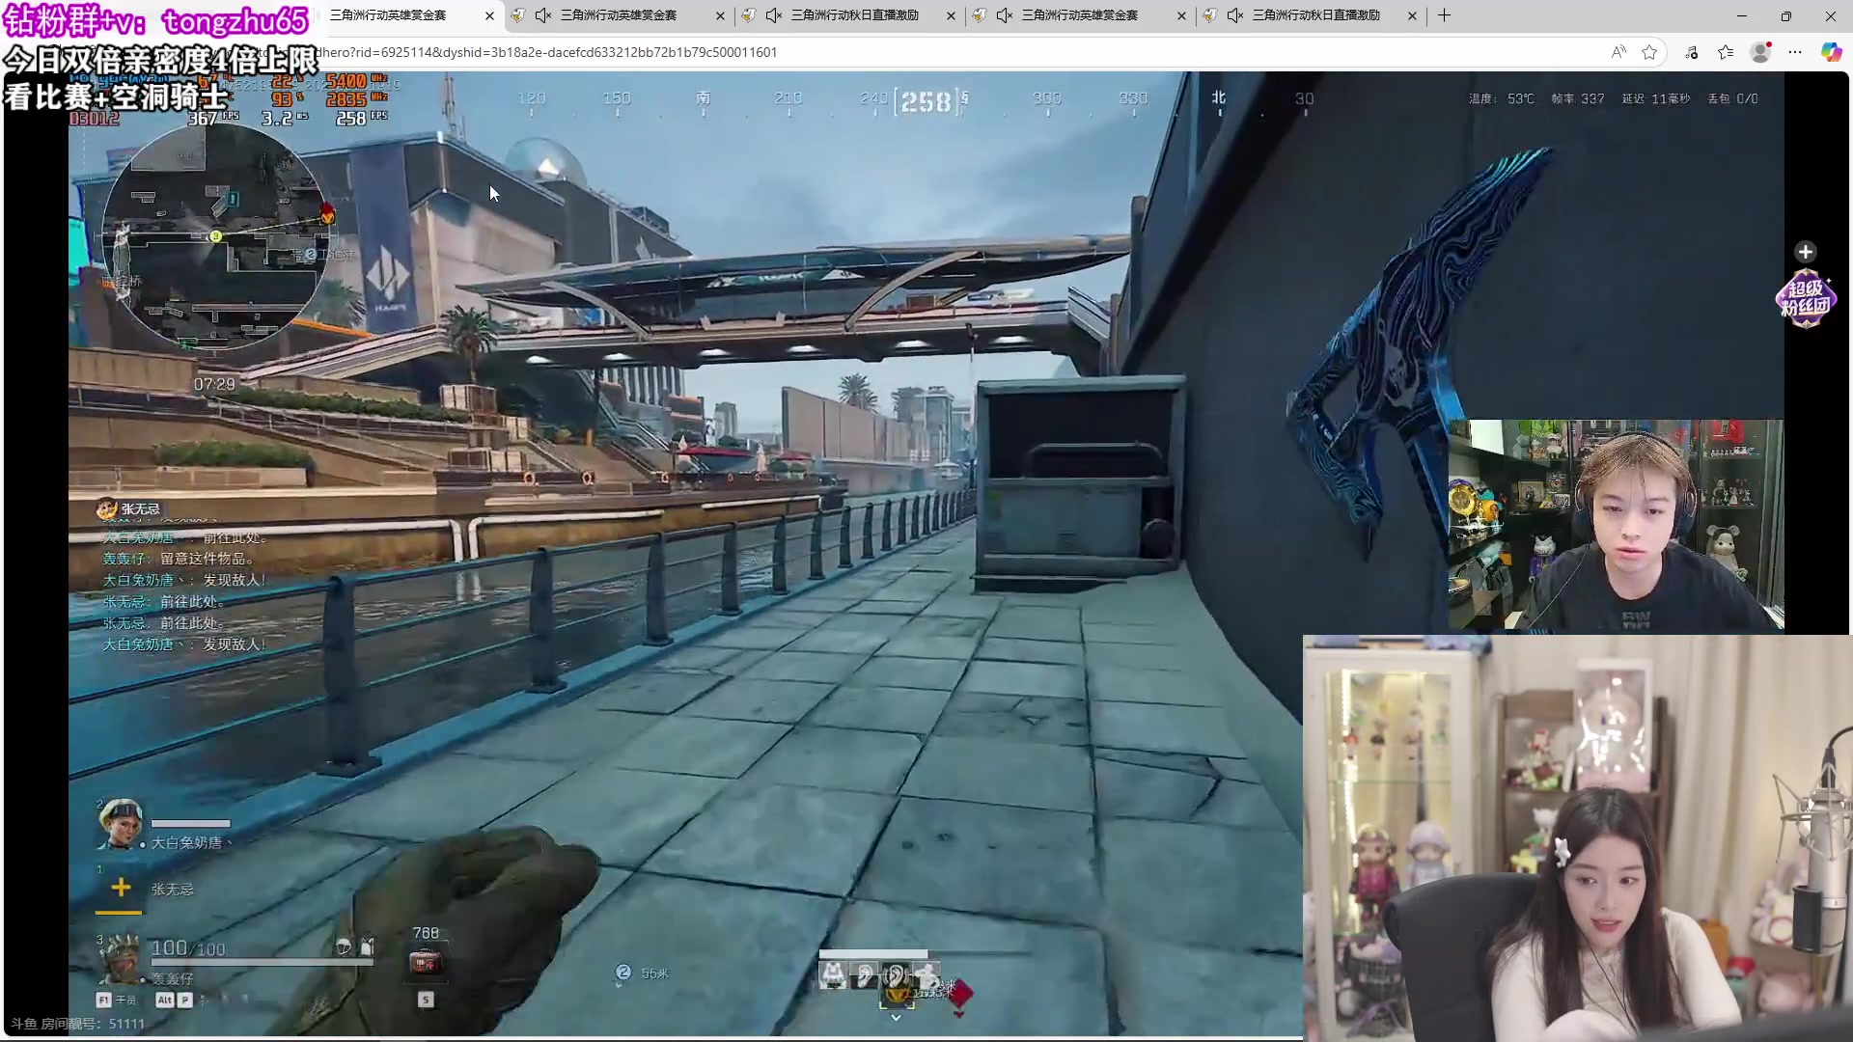This screenshot has width=1853, height=1042.
Task: Click the muted speaker icon on the third tab
Action: click(x=774, y=15)
